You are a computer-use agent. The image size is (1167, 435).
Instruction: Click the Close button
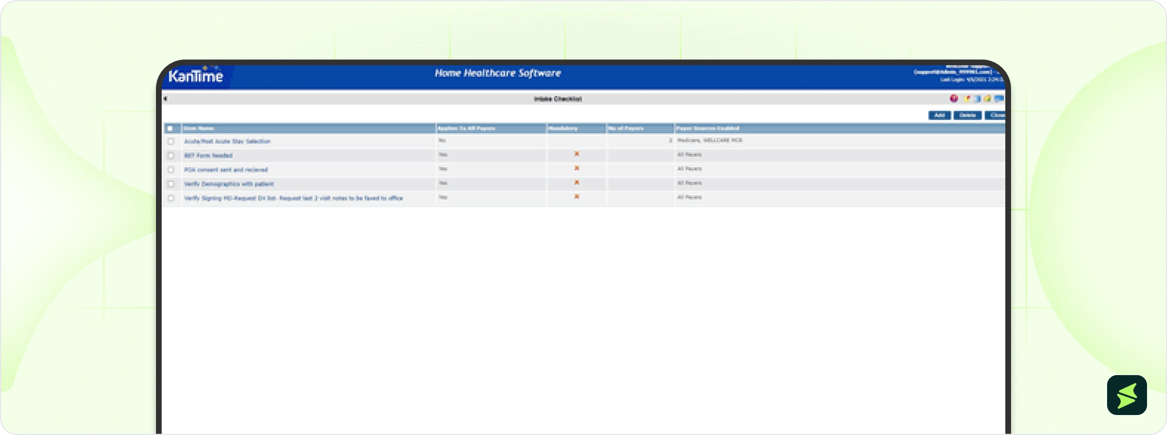(995, 115)
